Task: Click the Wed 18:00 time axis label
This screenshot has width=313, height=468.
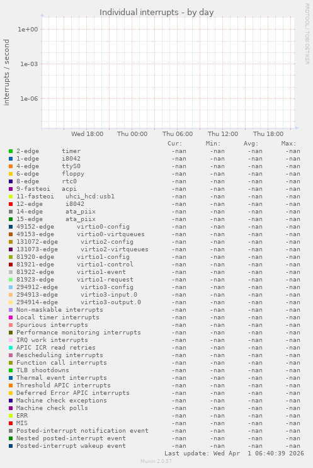Action: click(x=87, y=134)
